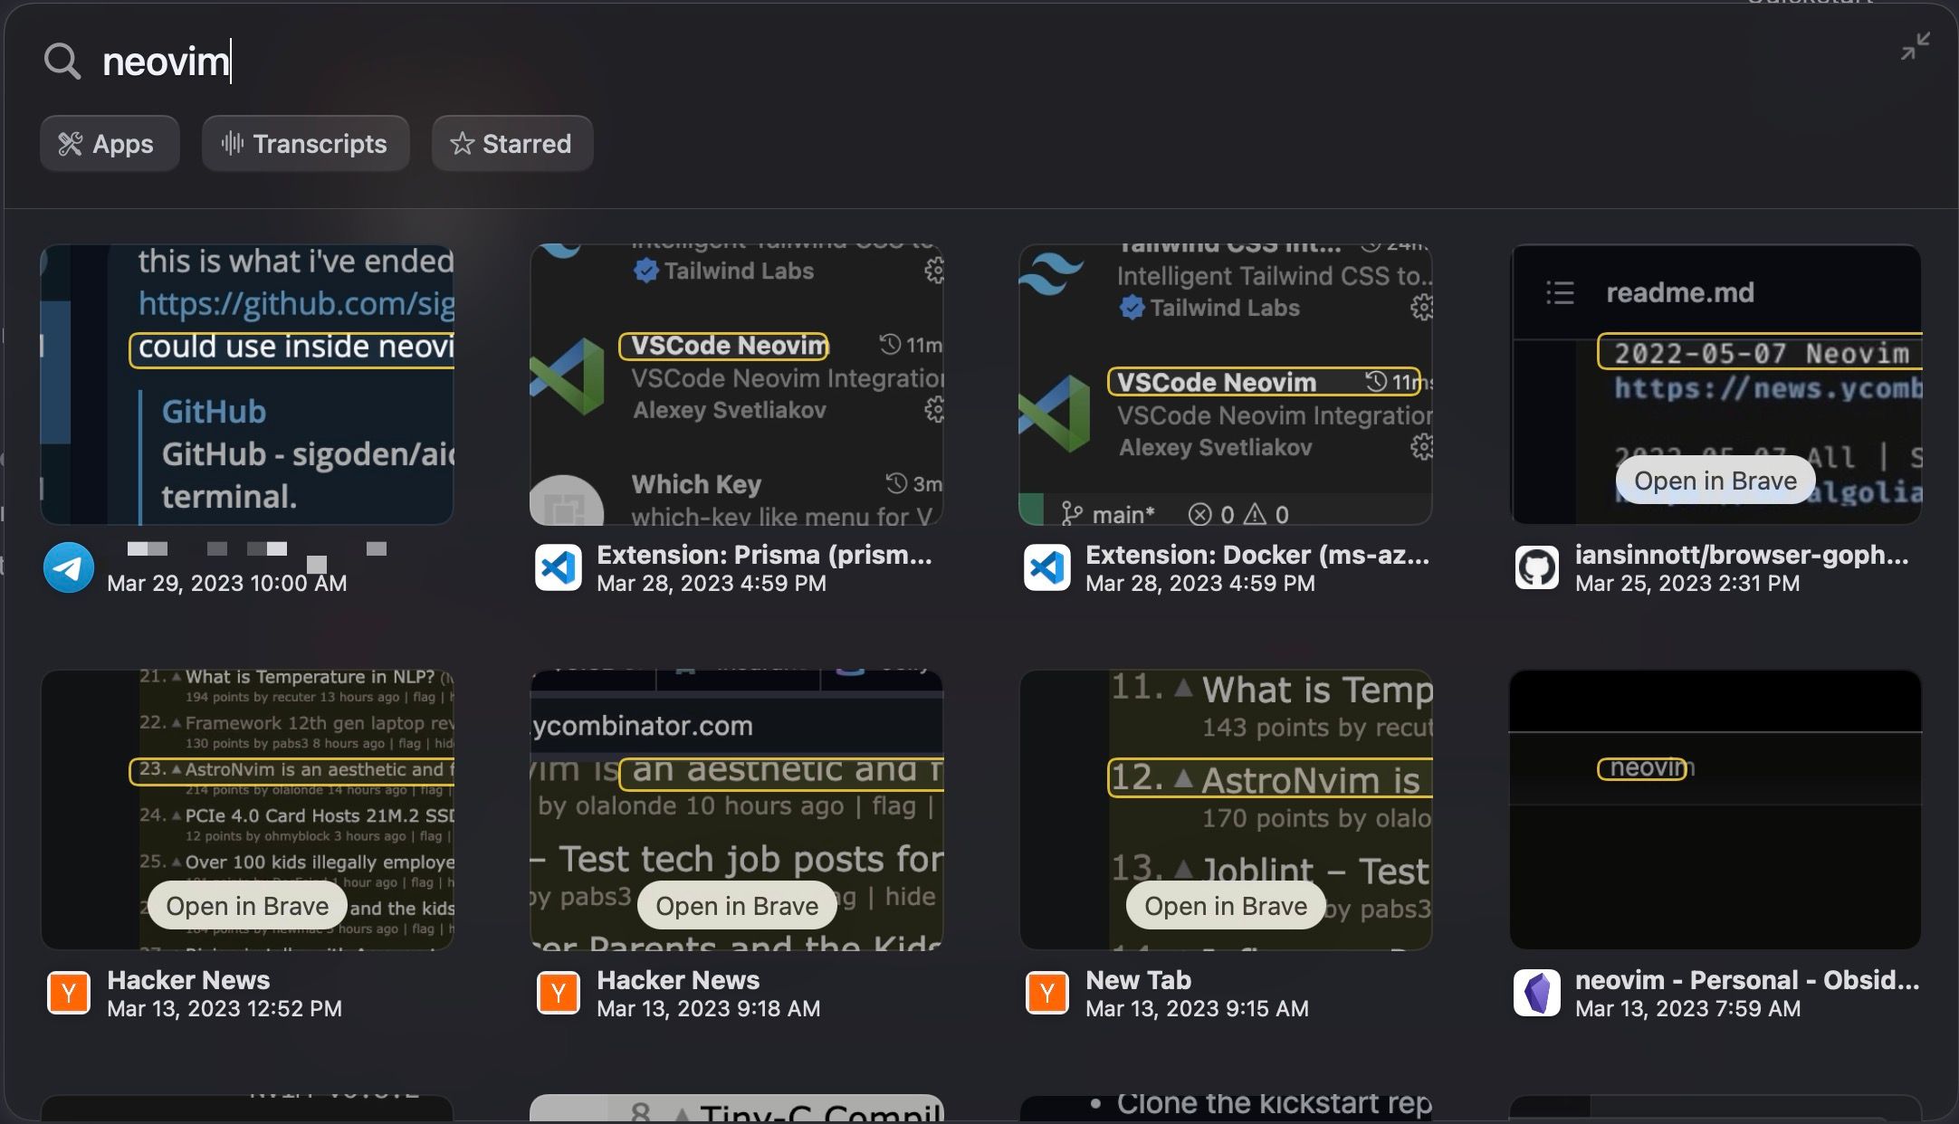1959x1124 pixels.
Task: Click Y Combinator icon beside Hacker News 12:52 PM
Action: pos(69,993)
